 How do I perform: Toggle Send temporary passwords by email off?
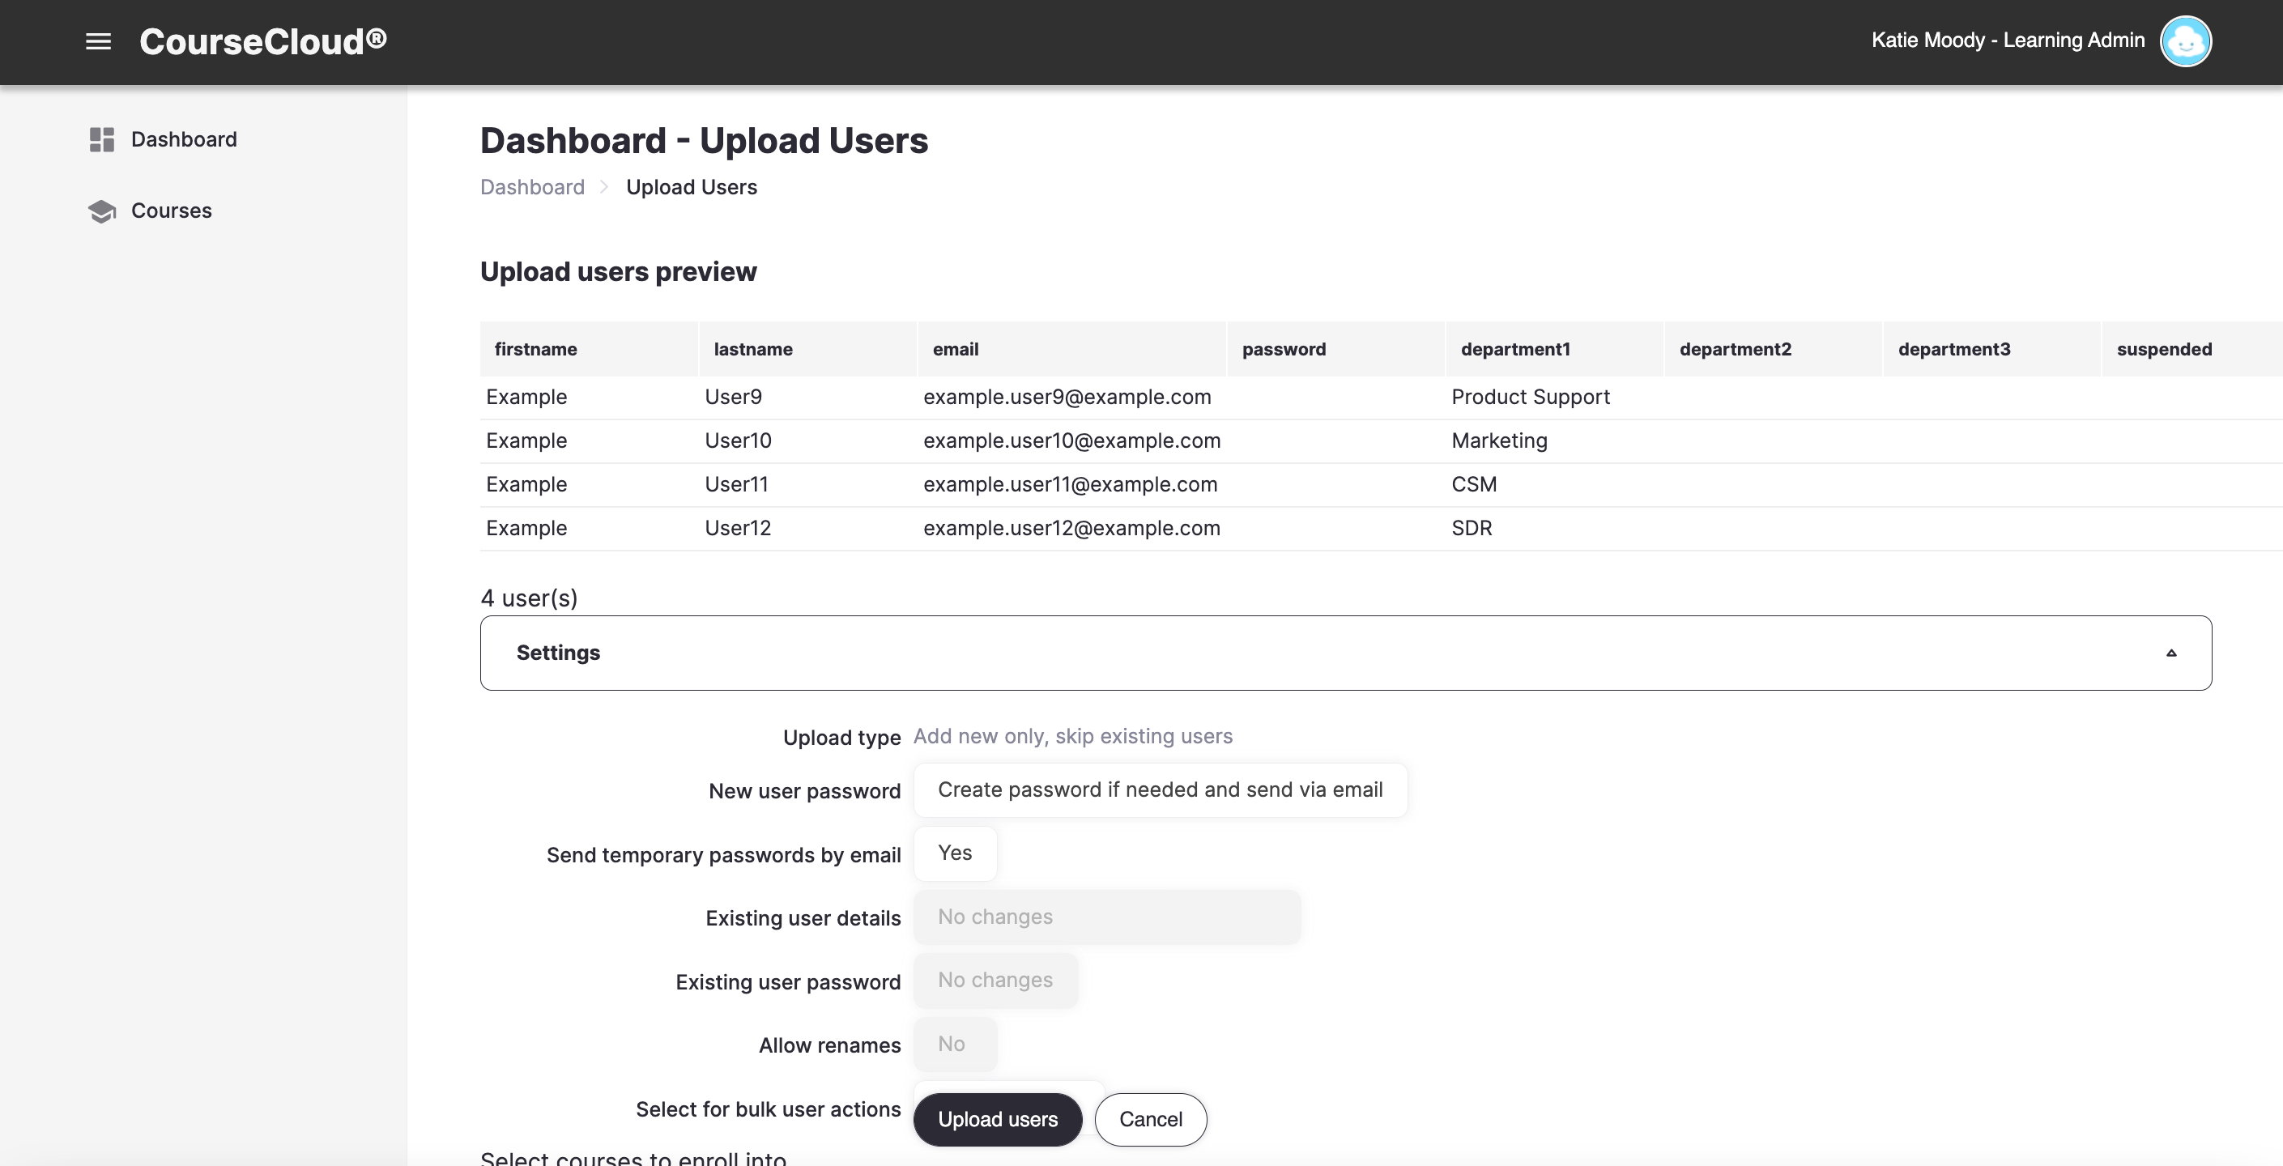click(955, 853)
